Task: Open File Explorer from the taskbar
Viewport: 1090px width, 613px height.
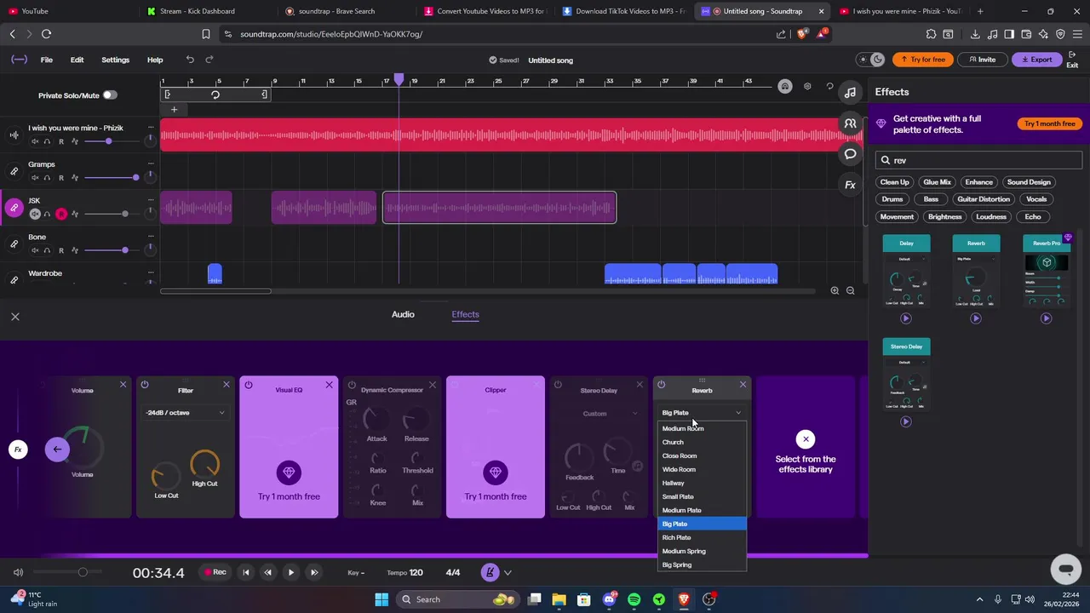Action: click(559, 599)
